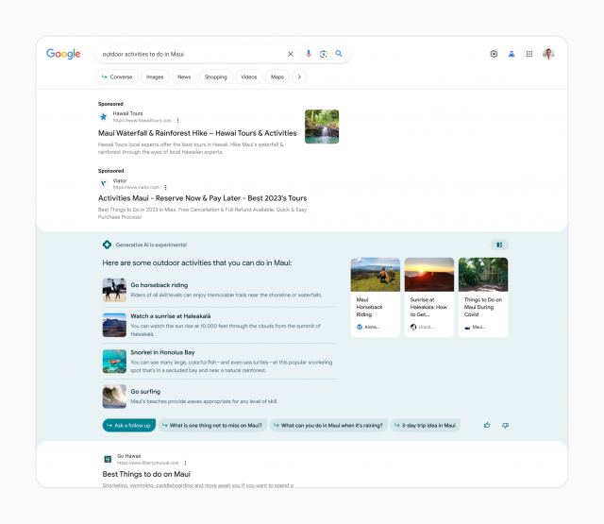Screen dimensions: 604x524
Task: Click the search query input field
Action: coord(189,54)
